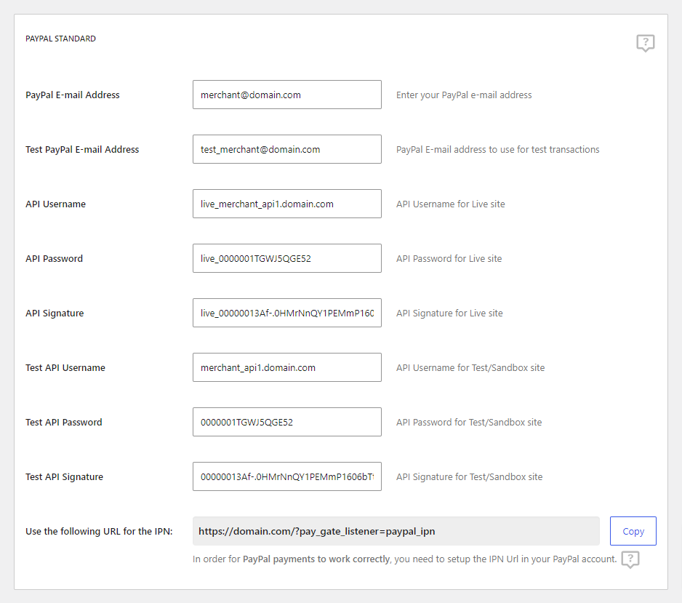Click the Test API Username field
The image size is (682, 603).
(x=287, y=367)
